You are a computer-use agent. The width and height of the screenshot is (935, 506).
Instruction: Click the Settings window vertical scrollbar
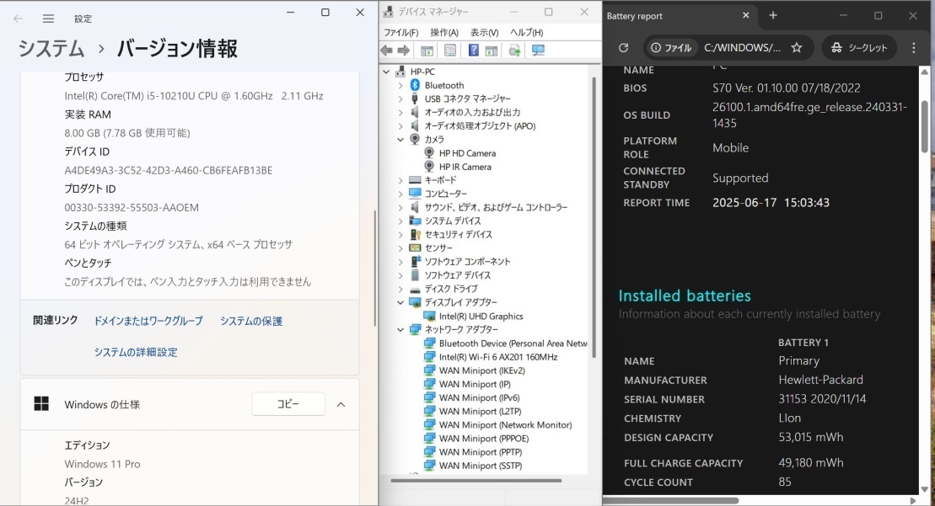(374, 268)
